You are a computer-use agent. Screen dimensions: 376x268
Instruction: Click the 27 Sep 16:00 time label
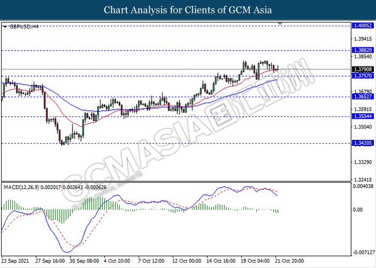(50, 261)
